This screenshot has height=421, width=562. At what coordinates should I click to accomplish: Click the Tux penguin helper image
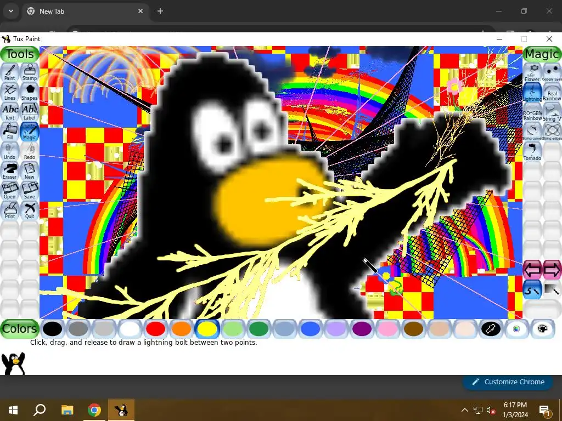tap(13, 363)
